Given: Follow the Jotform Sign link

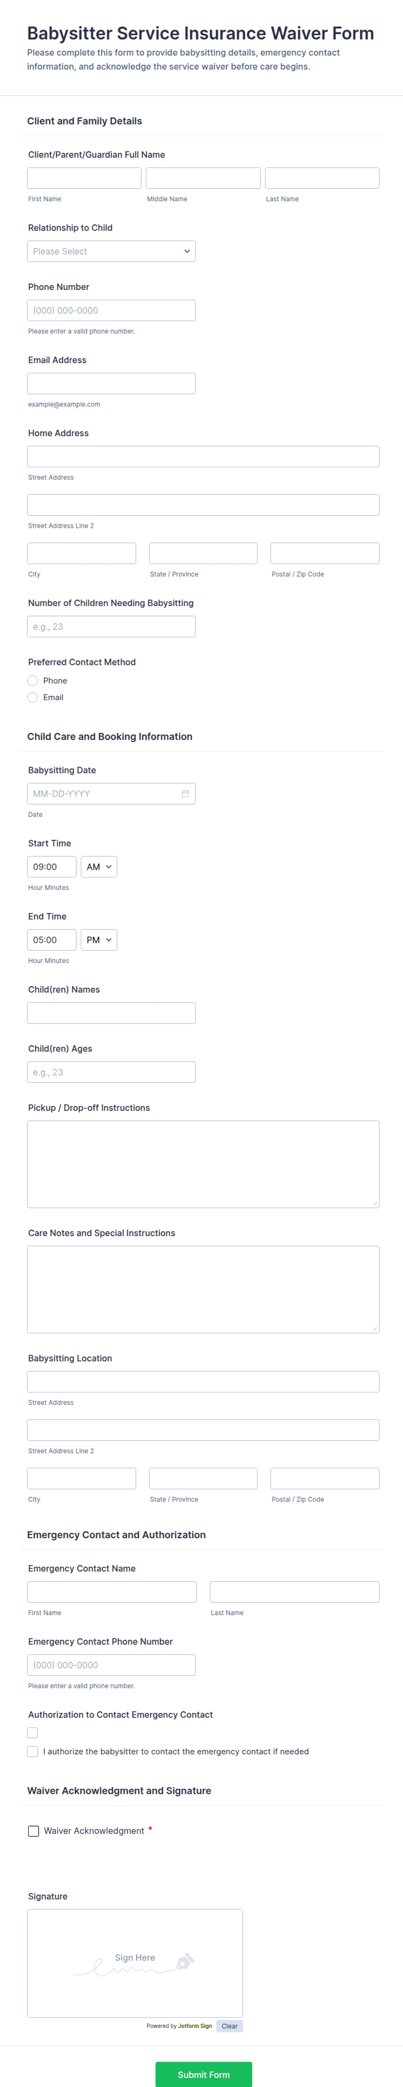Looking at the screenshot, I should point(195,2025).
